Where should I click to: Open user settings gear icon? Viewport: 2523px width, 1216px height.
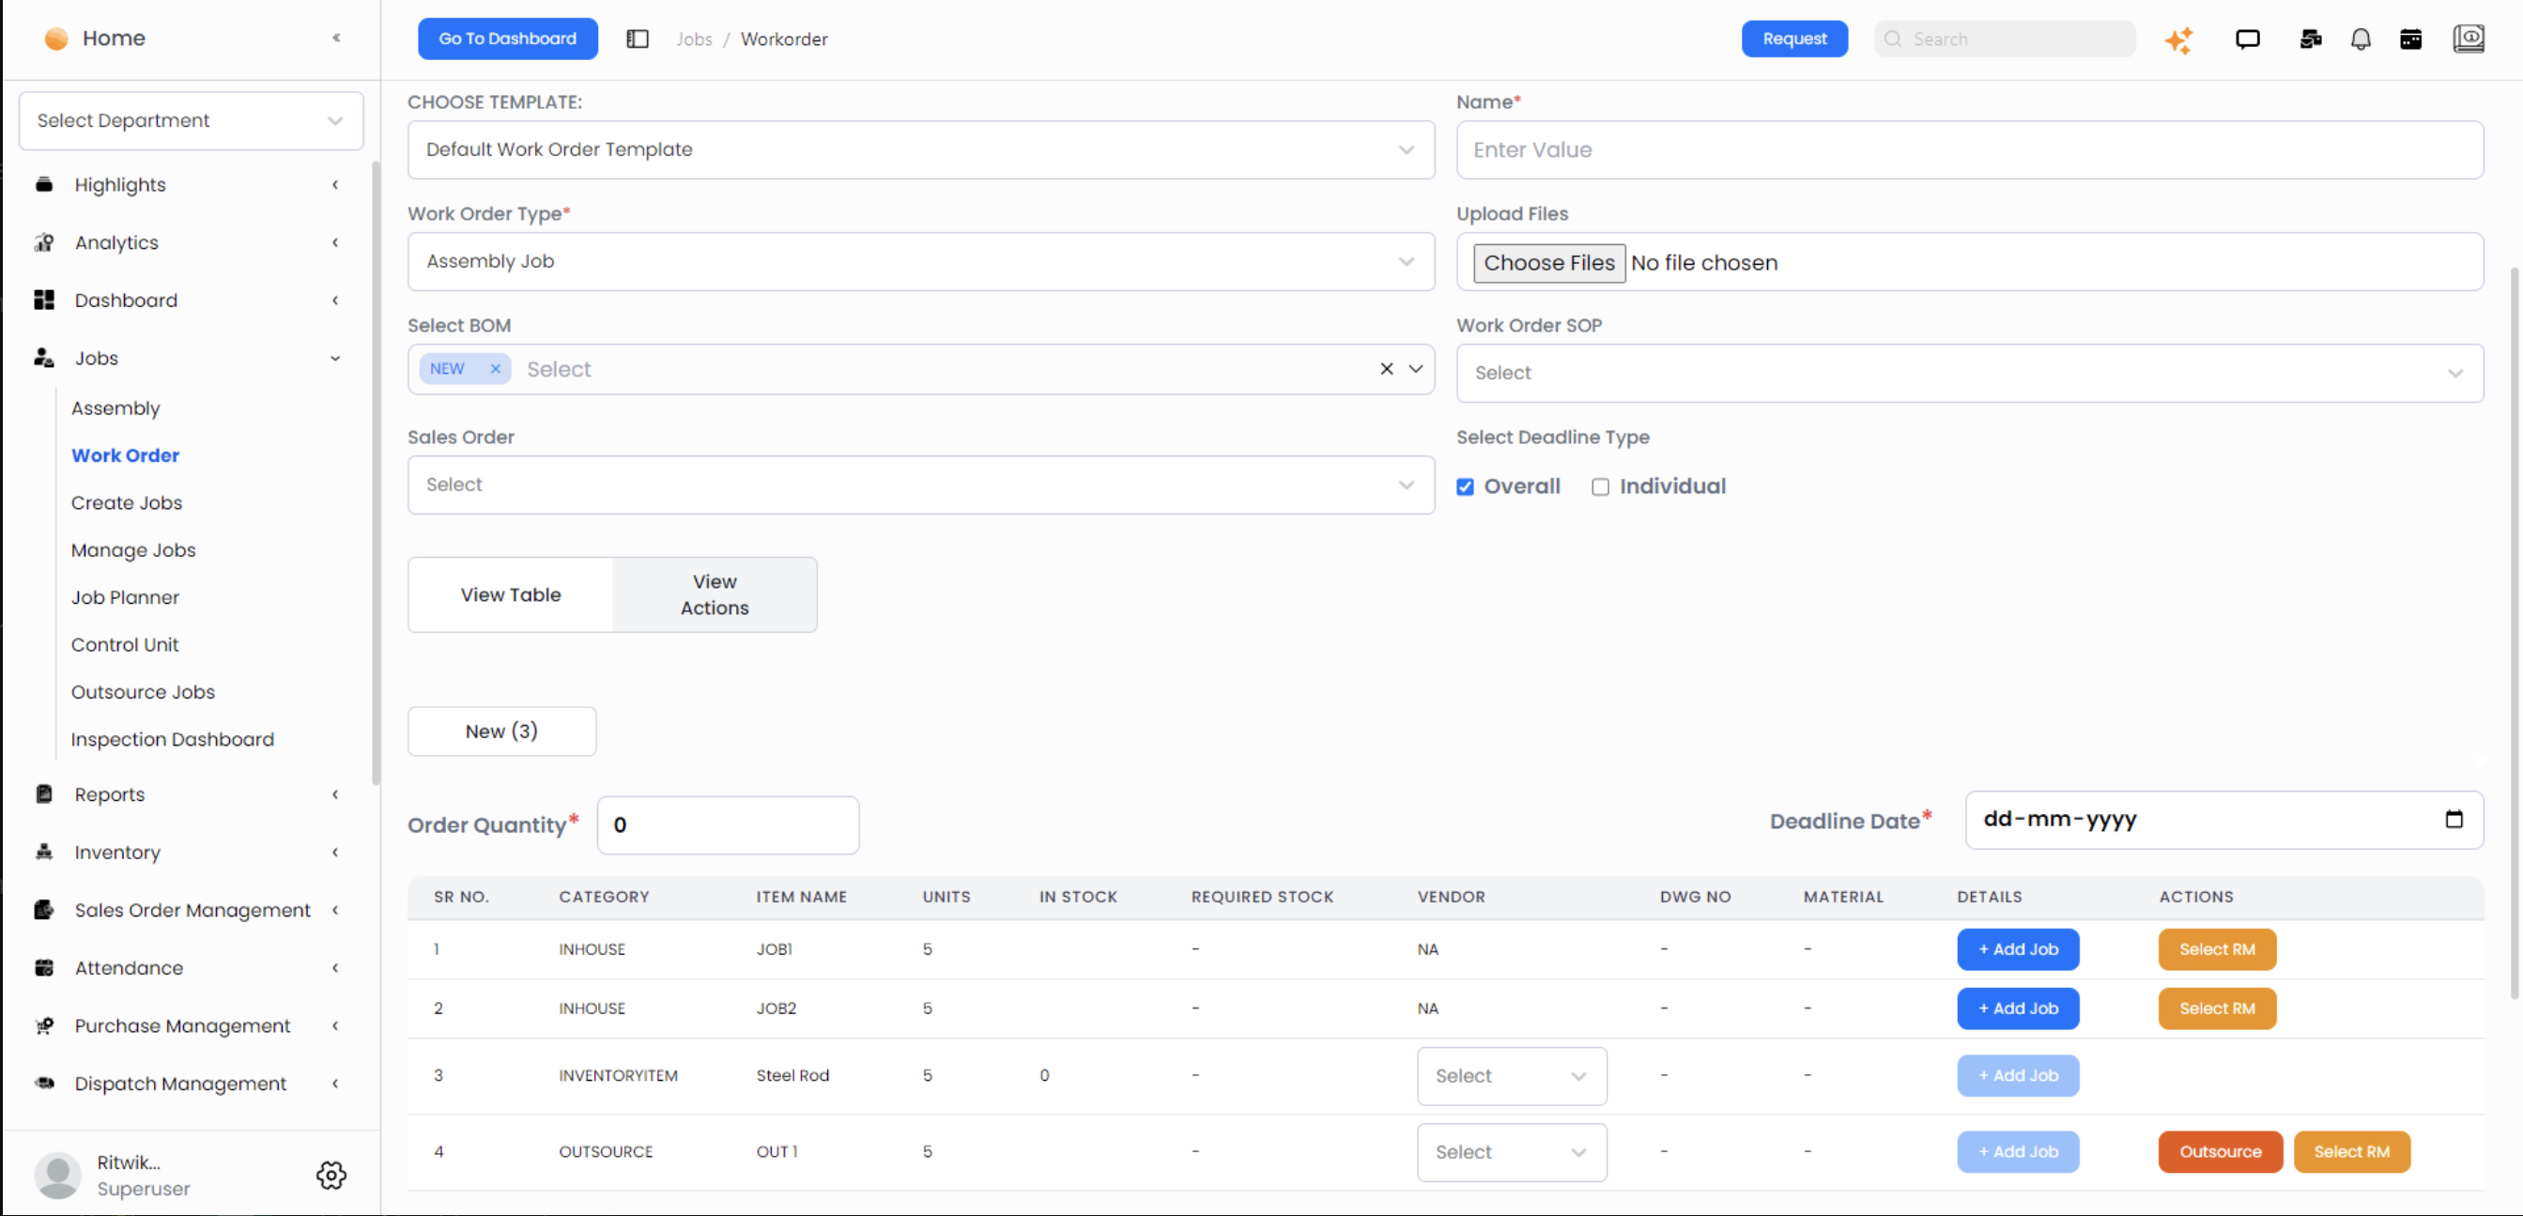(331, 1174)
